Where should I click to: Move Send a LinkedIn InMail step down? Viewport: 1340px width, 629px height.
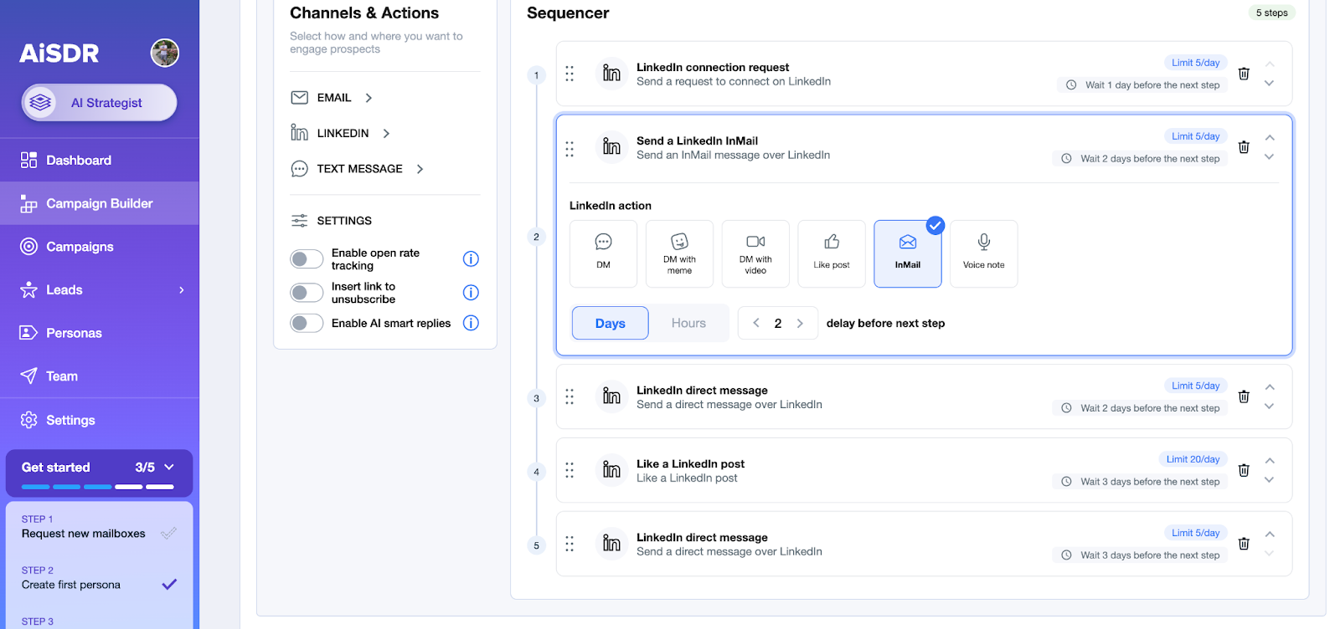point(1270,156)
